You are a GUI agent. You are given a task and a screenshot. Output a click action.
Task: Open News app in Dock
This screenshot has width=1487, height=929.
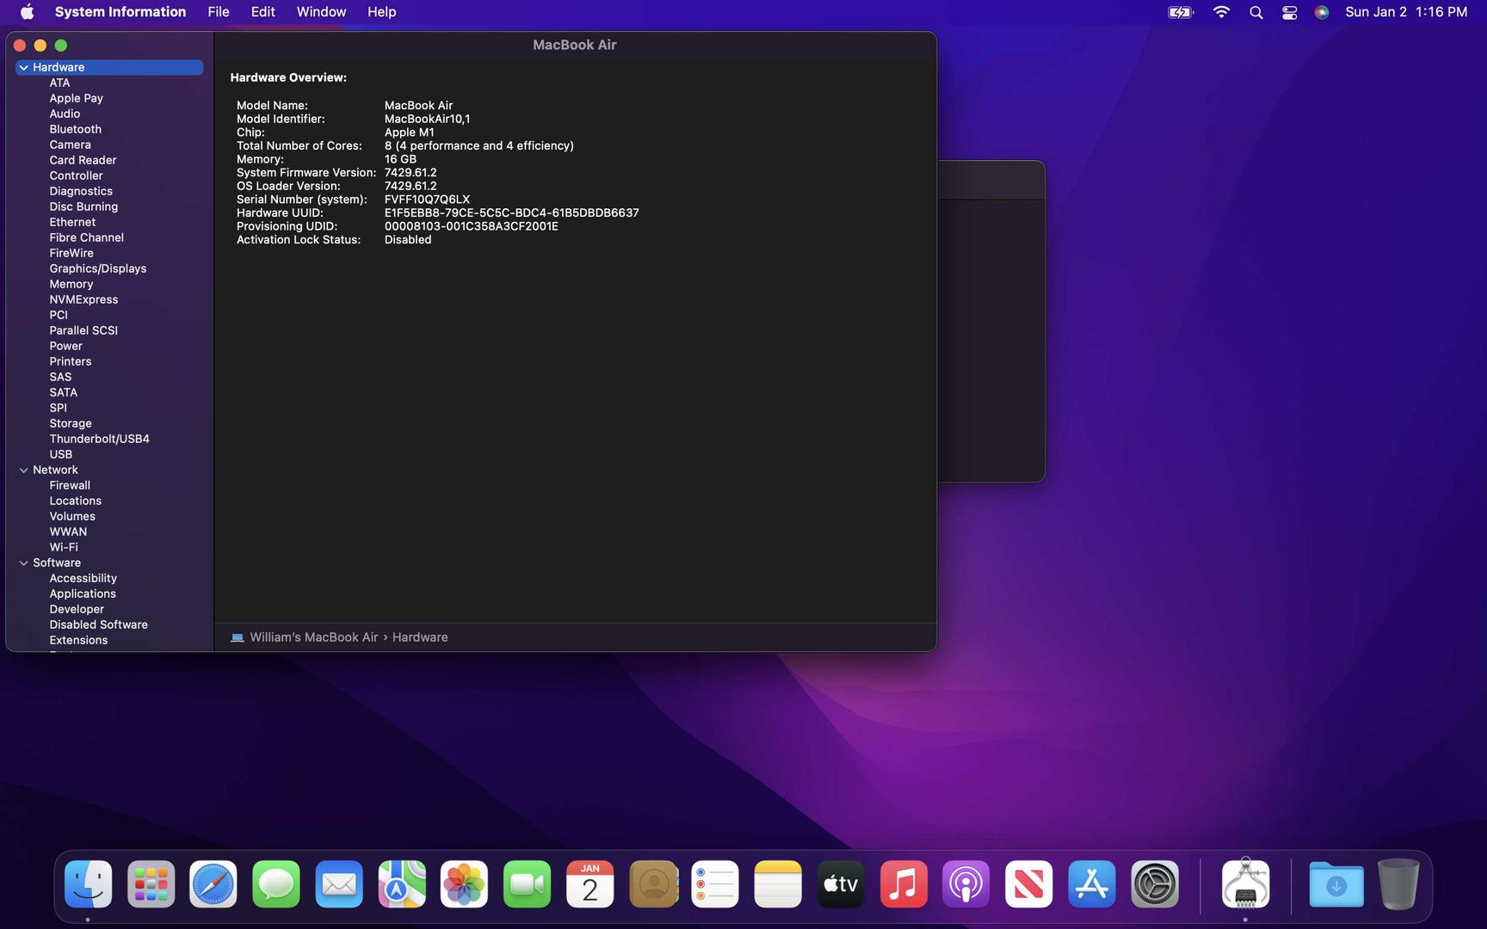(1028, 884)
